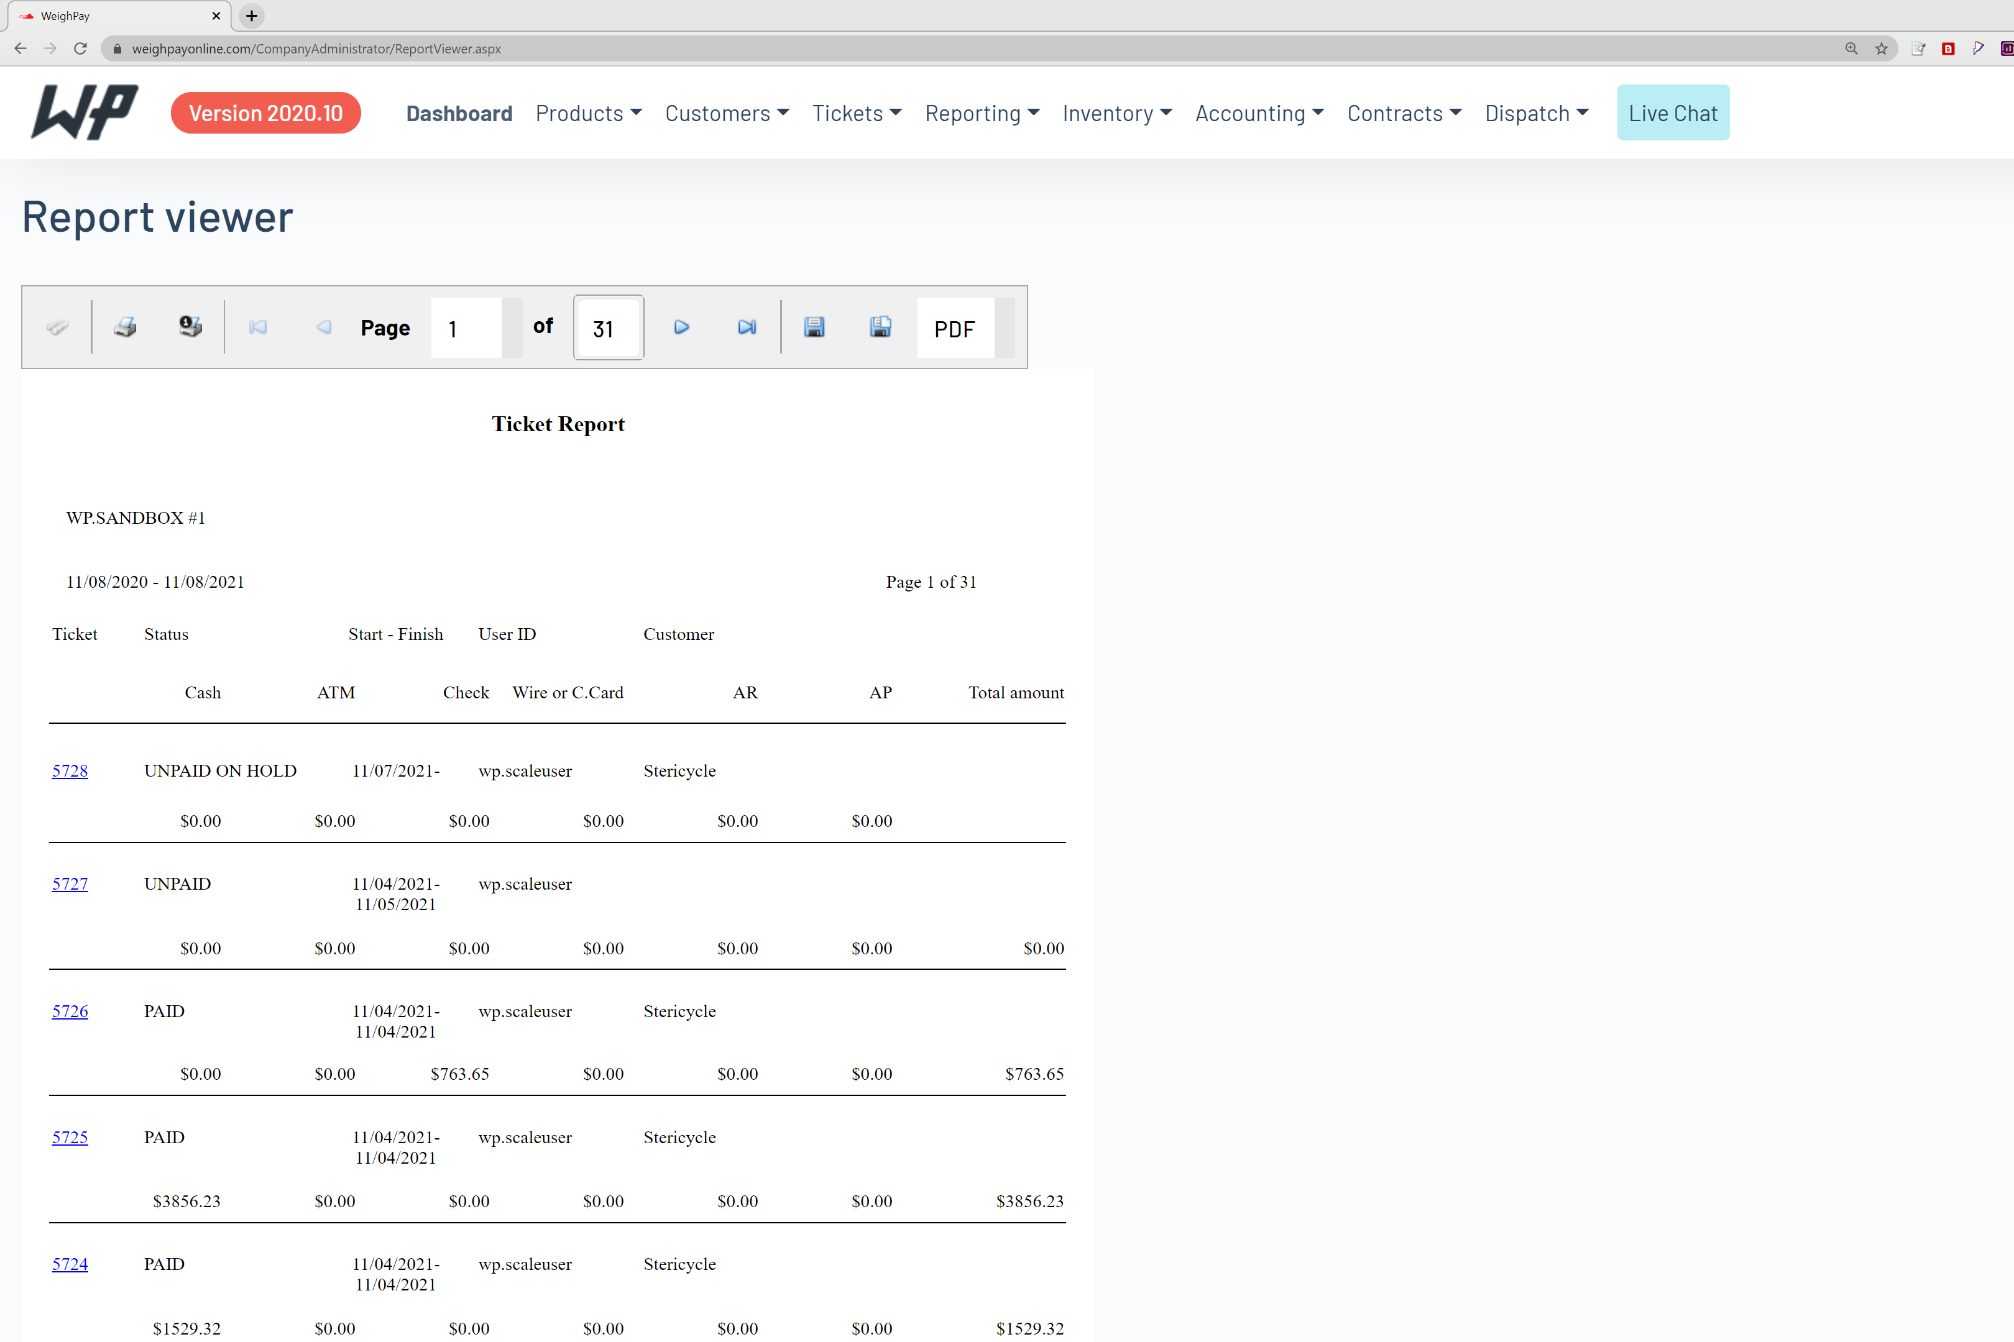Go to Dashboard
2014x1342 pixels.
(x=459, y=113)
